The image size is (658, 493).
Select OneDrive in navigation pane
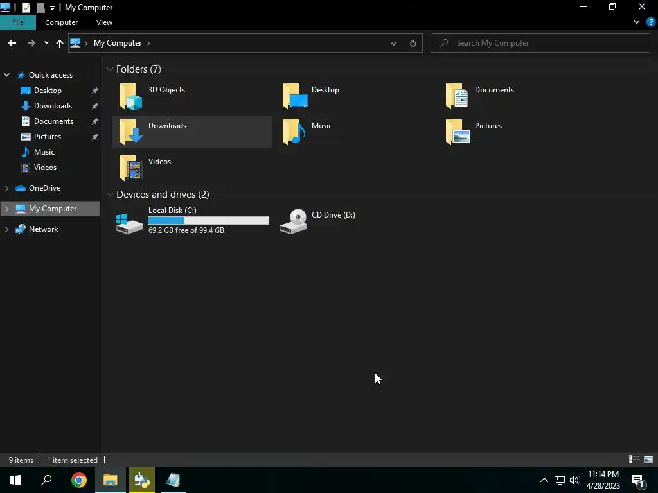tap(44, 188)
